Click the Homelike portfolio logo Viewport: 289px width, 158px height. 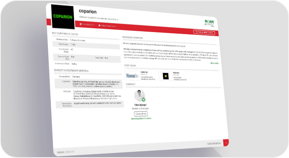tap(132, 76)
